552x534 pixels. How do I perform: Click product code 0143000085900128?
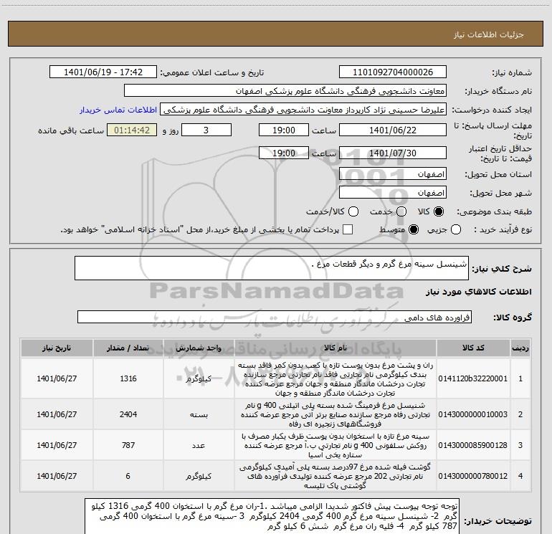[473, 445]
